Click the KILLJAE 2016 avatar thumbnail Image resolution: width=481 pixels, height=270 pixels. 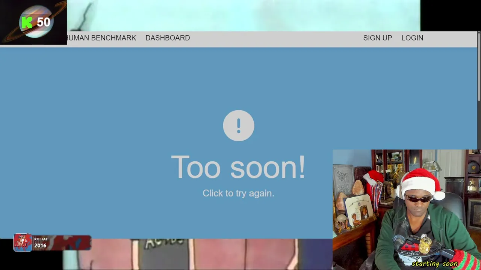23,243
